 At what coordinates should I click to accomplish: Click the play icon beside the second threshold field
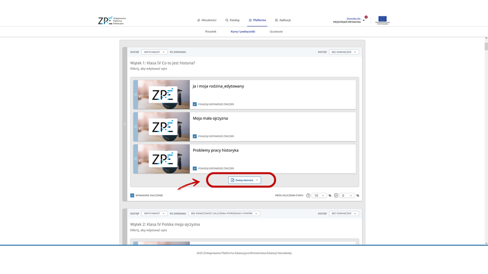point(336,195)
